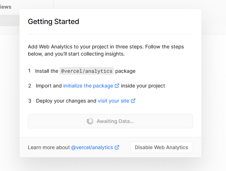Image resolution: width=226 pixels, height=171 pixels.
Task: Click the Disable Web Analytics button
Action: tap(161, 147)
